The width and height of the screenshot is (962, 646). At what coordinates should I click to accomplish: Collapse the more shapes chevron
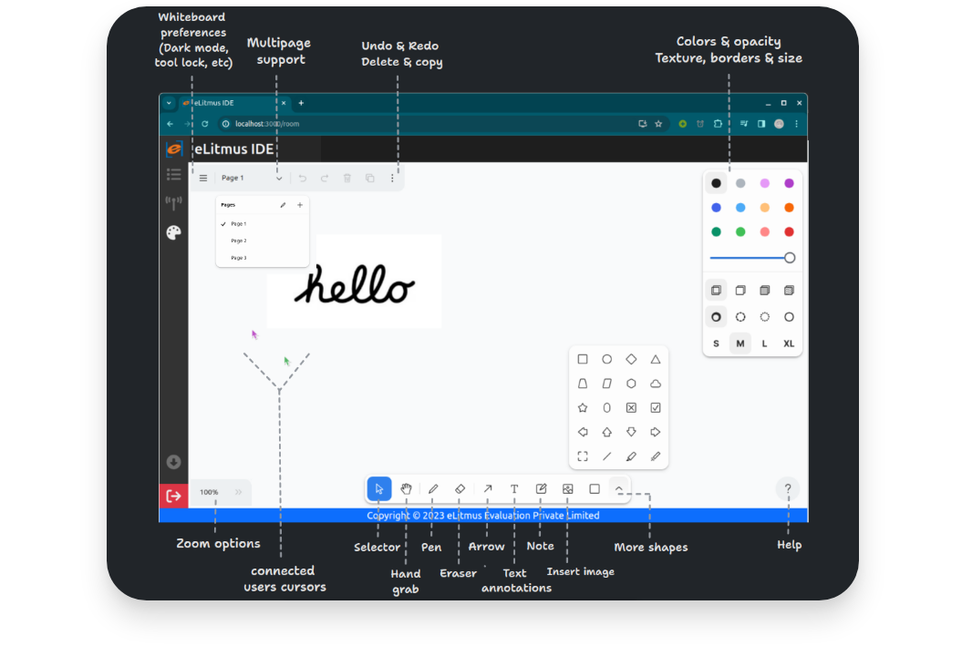coord(619,489)
